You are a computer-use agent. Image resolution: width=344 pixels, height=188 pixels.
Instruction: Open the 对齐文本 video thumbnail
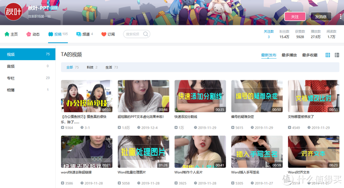[314, 152]
